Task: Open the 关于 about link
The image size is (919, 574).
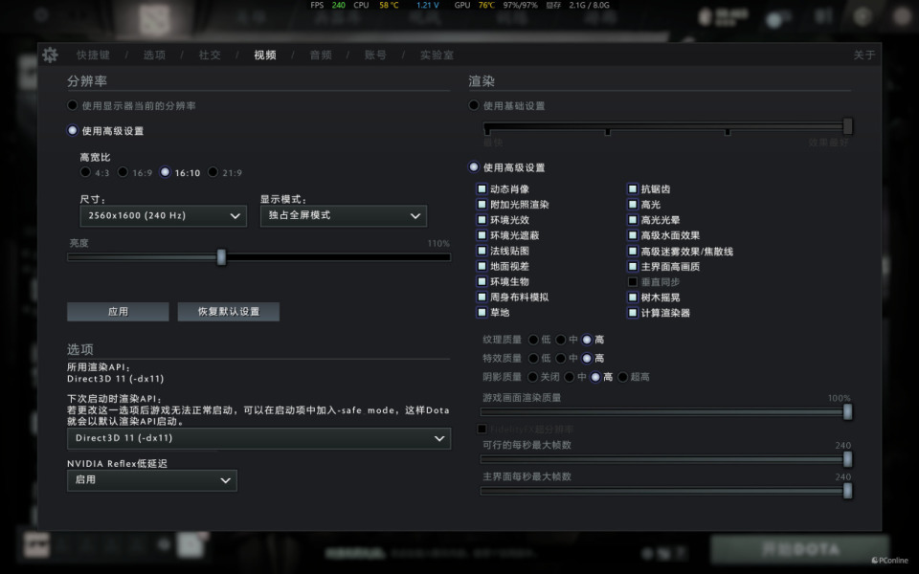Action: [864, 55]
